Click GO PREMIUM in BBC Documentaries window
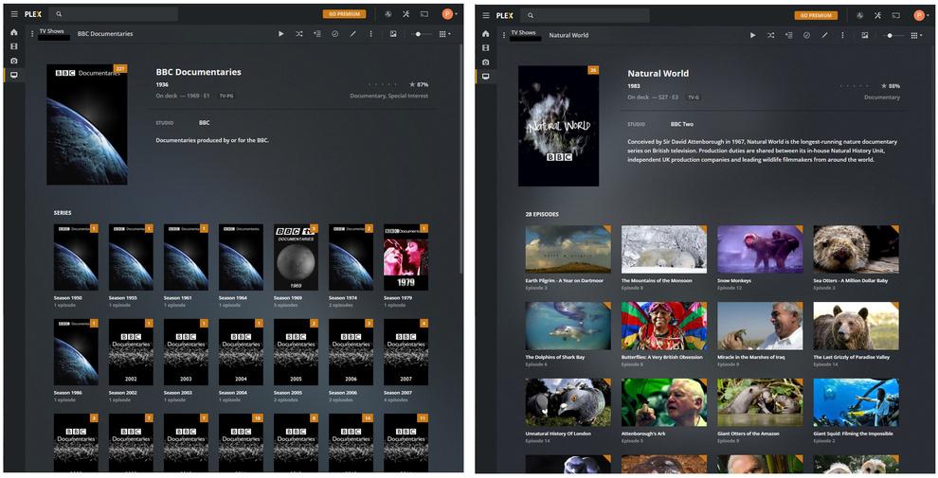 pyautogui.click(x=345, y=14)
